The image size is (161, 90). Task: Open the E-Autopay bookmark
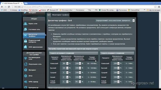[x=13, y=10]
